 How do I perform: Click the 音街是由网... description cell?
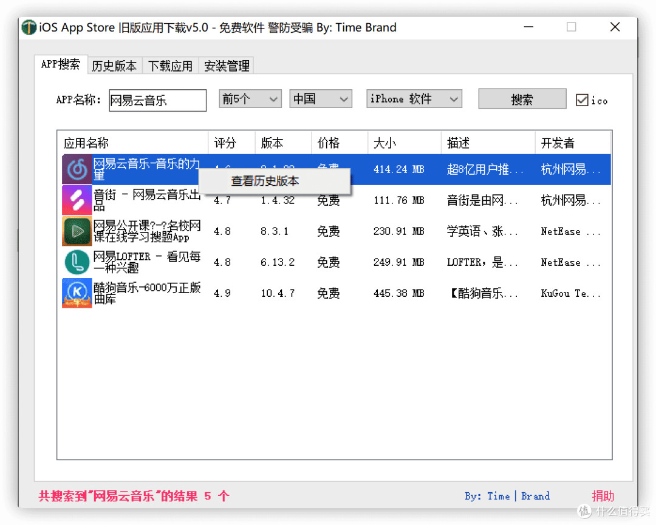pos(482,200)
